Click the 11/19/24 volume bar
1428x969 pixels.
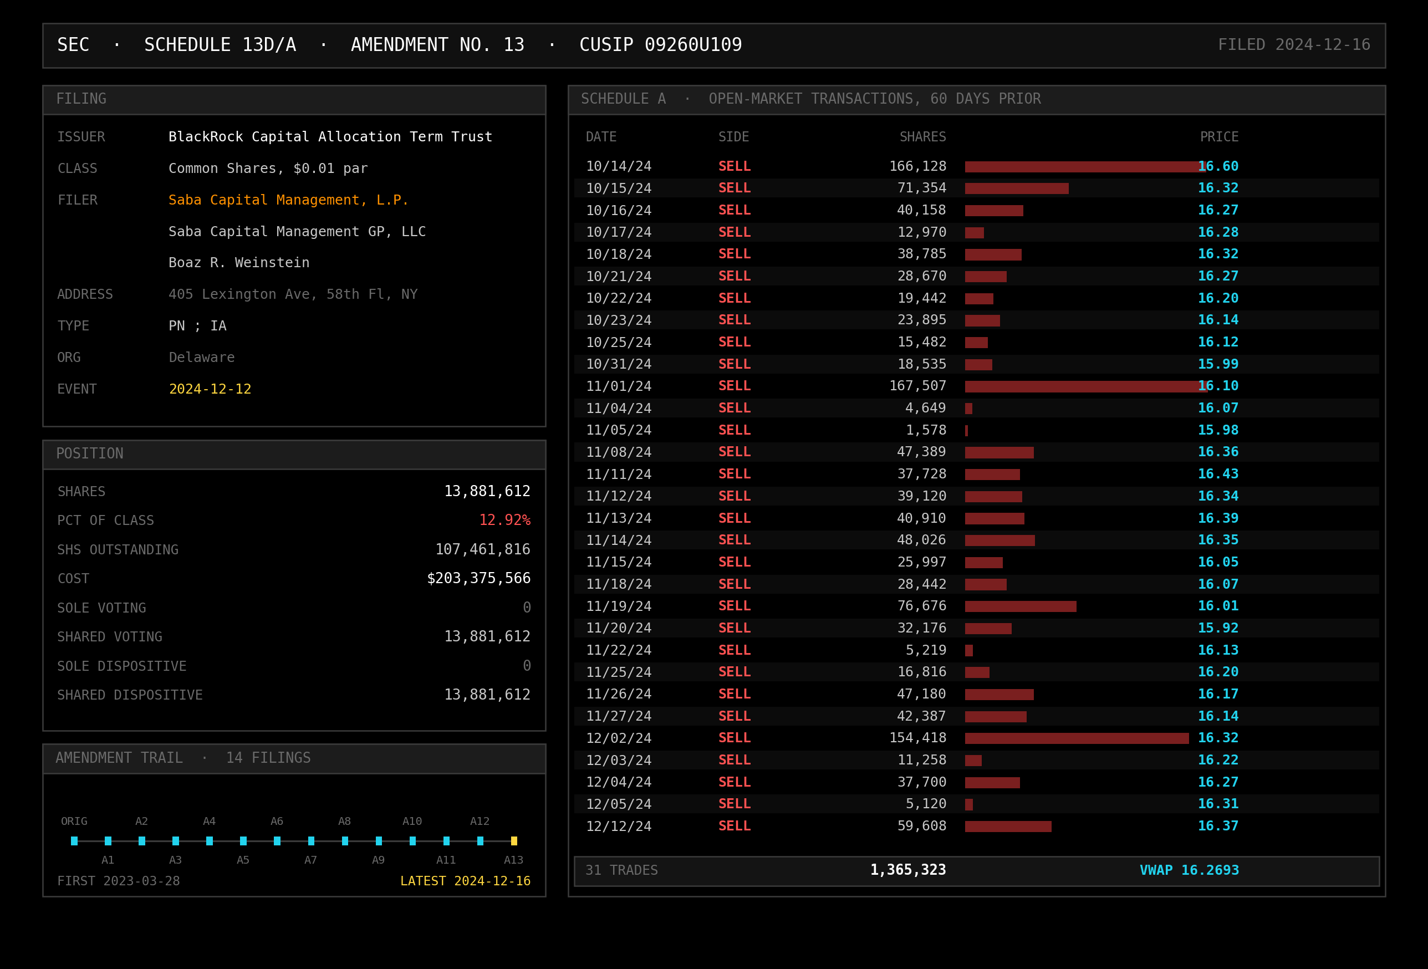[1021, 606]
